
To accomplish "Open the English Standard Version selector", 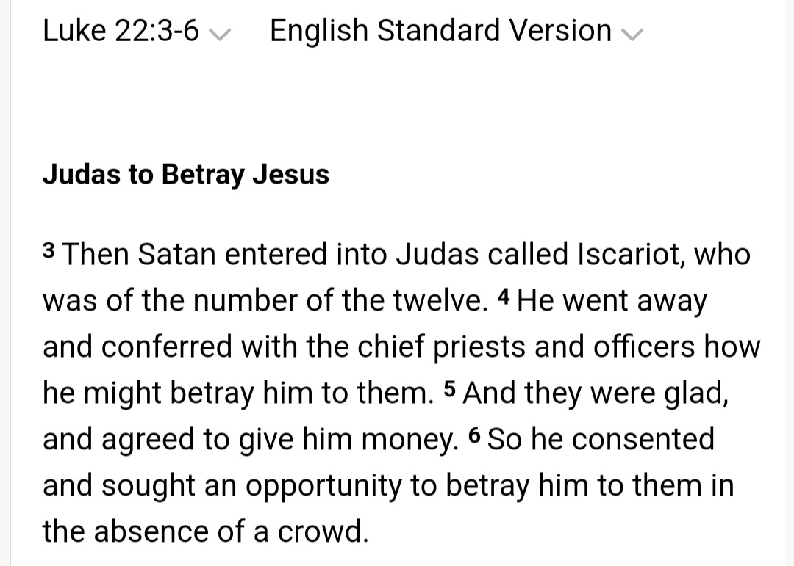I will 457,32.
